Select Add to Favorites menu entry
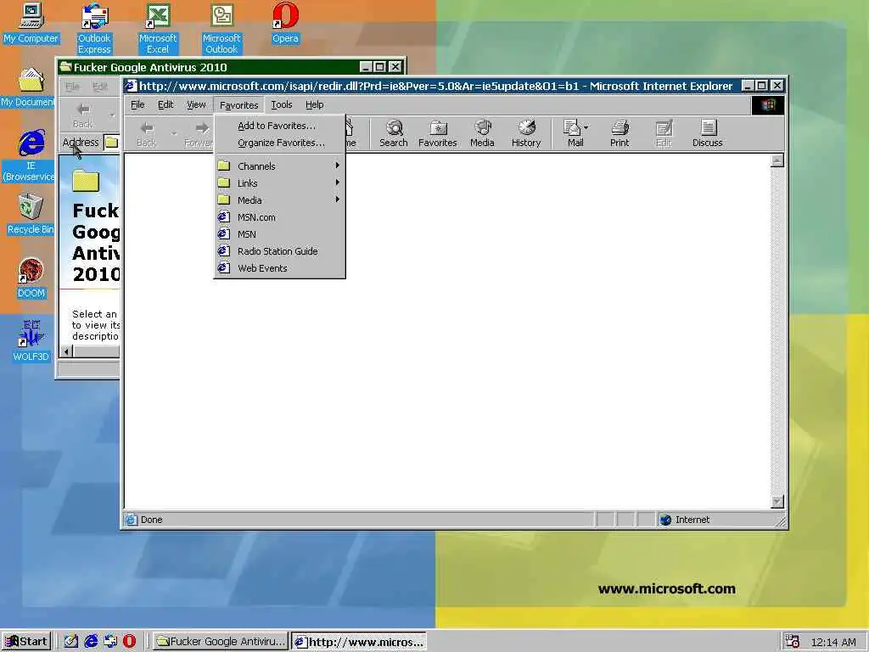869x652 pixels. click(279, 126)
